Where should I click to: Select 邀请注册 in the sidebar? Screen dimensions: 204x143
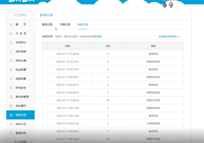click(20, 133)
